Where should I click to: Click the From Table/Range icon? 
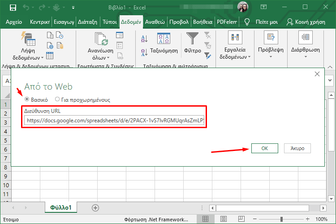(50, 56)
